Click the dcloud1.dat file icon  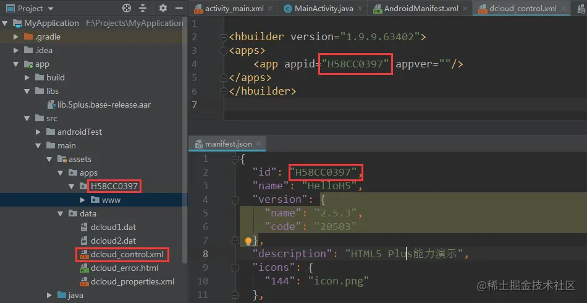[84, 227]
